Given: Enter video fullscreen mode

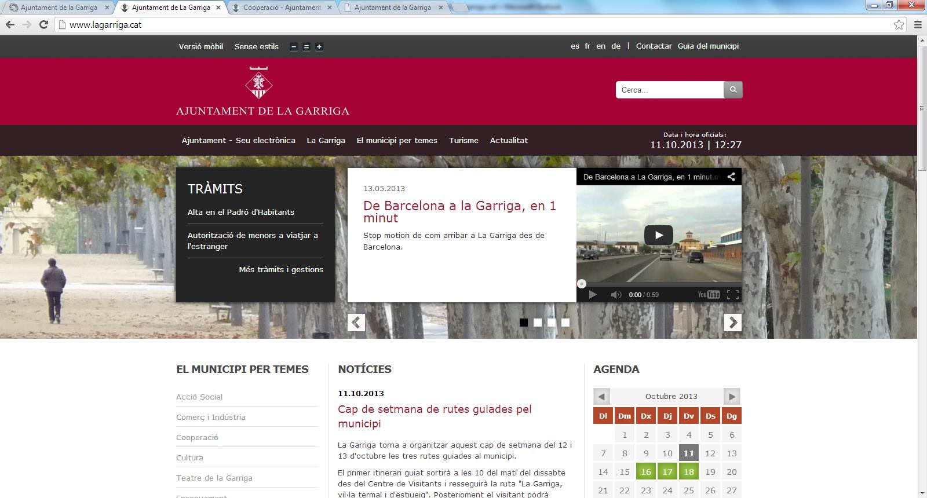Looking at the screenshot, I should 733,295.
